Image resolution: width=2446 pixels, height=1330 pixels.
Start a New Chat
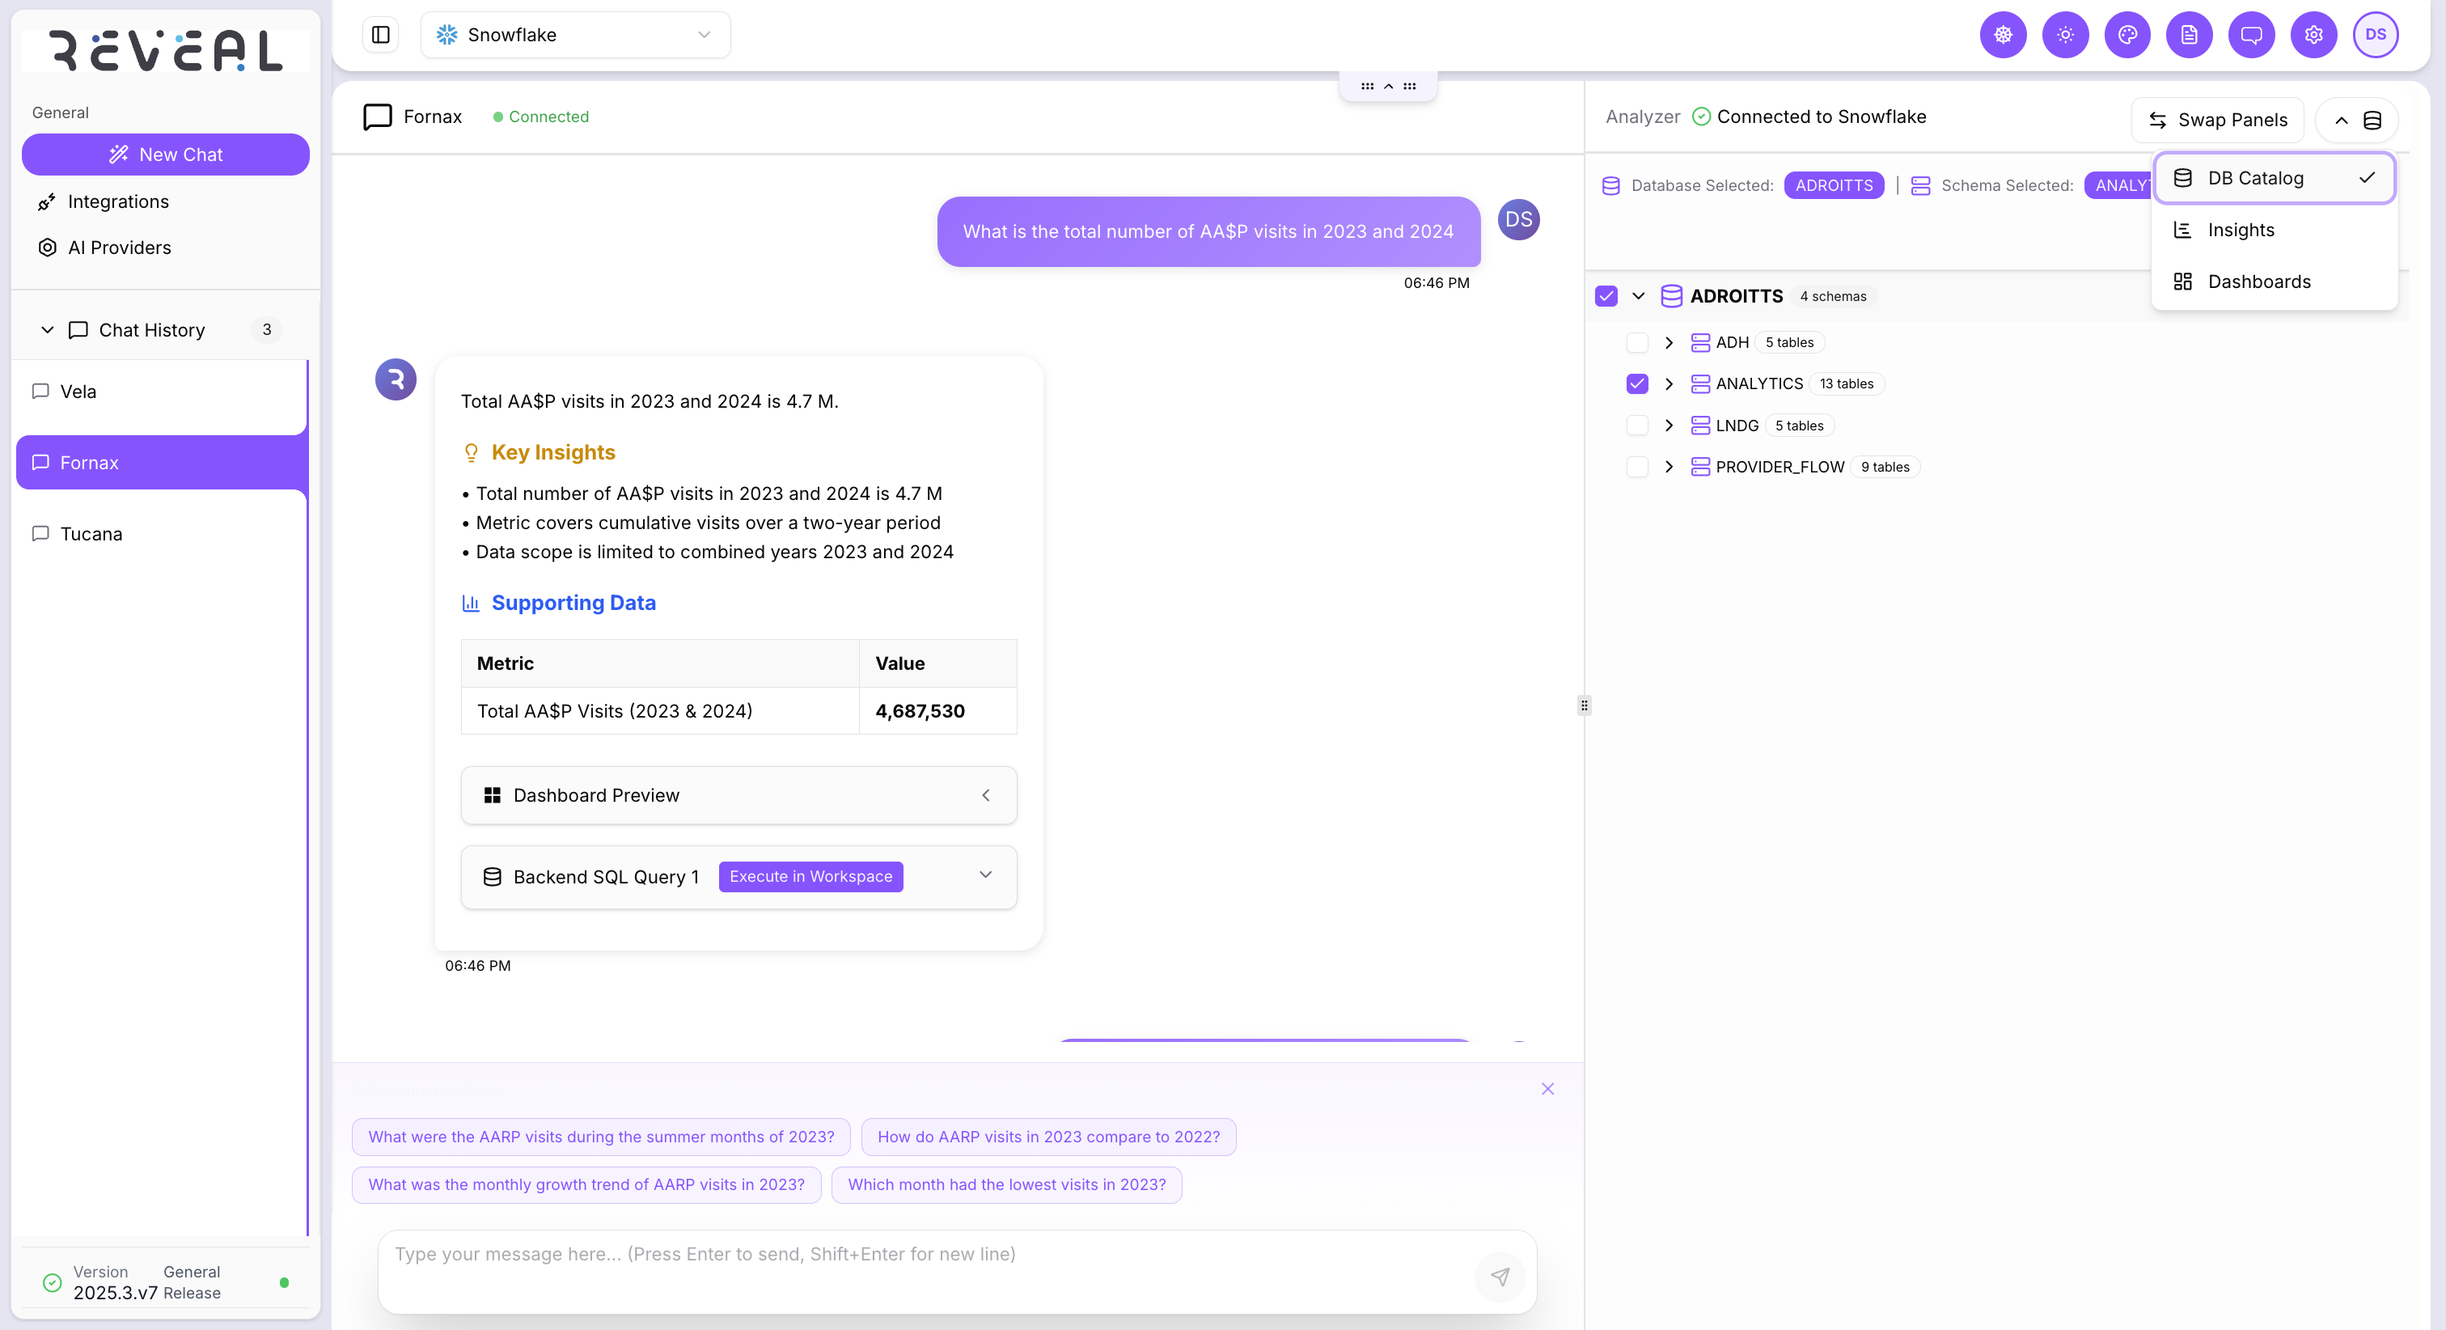click(165, 154)
